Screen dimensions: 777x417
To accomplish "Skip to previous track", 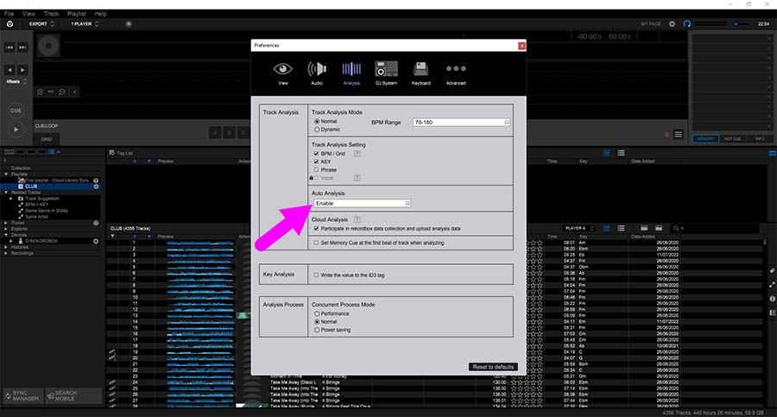I will [x=9, y=47].
